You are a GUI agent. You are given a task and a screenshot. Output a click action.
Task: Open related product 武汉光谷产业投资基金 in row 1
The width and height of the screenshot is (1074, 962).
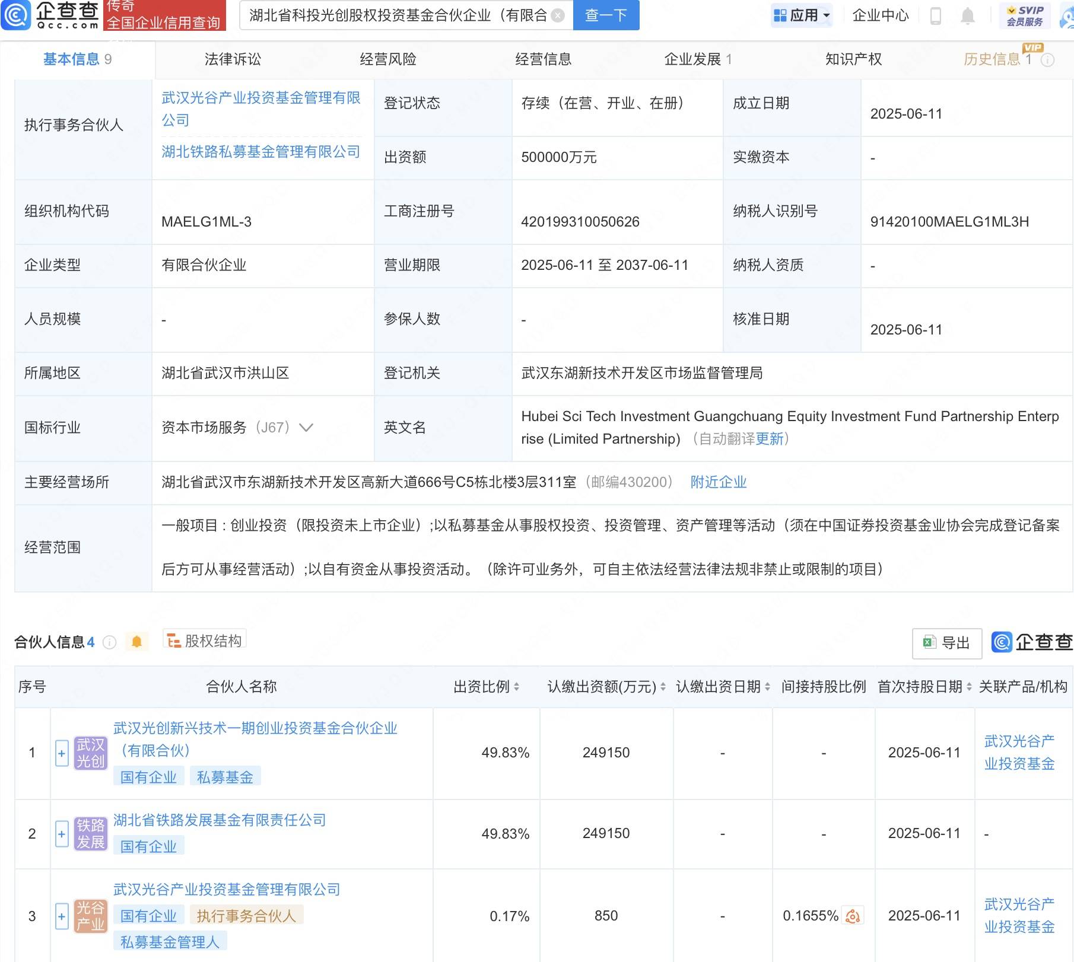(x=1019, y=753)
